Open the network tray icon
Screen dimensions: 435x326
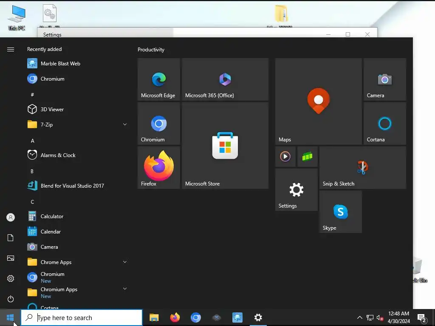[370, 318]
